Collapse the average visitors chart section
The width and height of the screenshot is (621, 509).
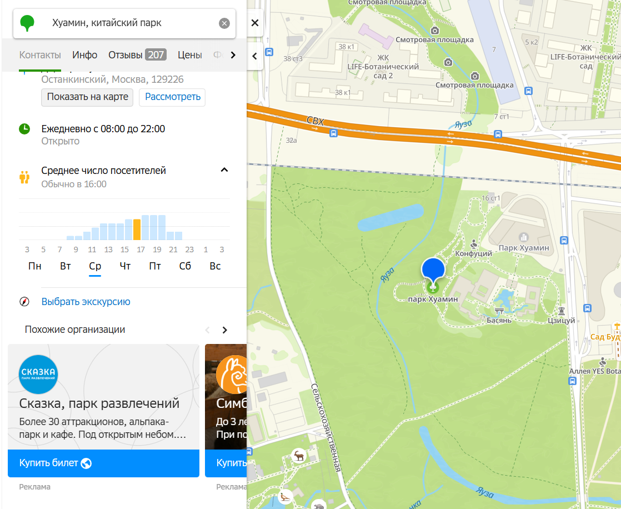pos(224,170)
